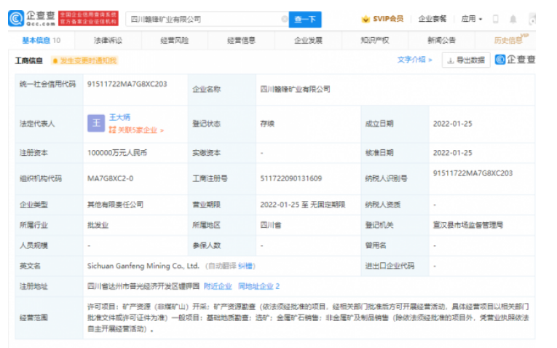Switch to the 经营信息 tab
Screen dimensions: 557x348
click(241, 41)
